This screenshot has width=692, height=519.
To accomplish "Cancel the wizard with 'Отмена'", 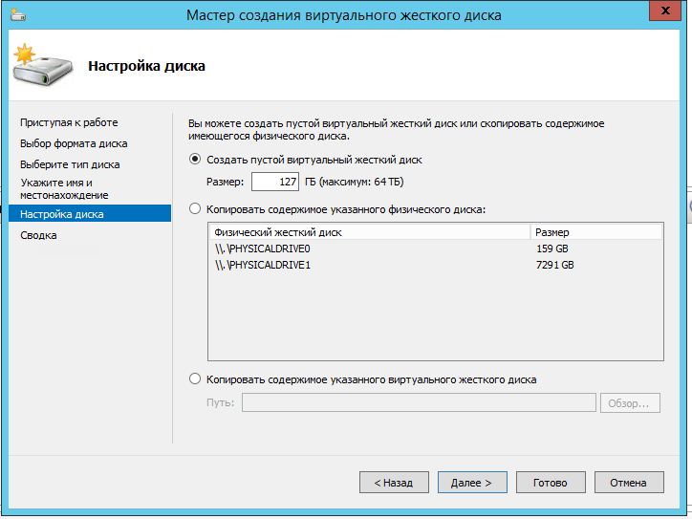I will 629,483.
